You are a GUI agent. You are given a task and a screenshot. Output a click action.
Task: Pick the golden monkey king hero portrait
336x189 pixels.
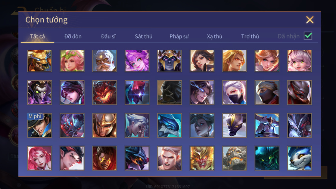pos(202,158)
